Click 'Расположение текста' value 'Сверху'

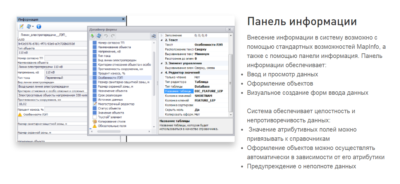coord(201,49)
